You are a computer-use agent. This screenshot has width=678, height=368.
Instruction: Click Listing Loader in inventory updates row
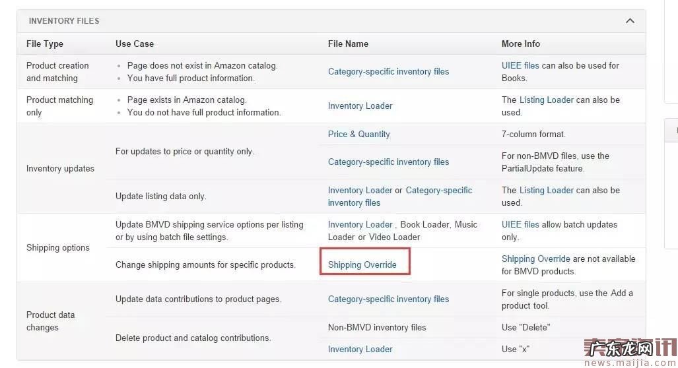tap(546, 190)
